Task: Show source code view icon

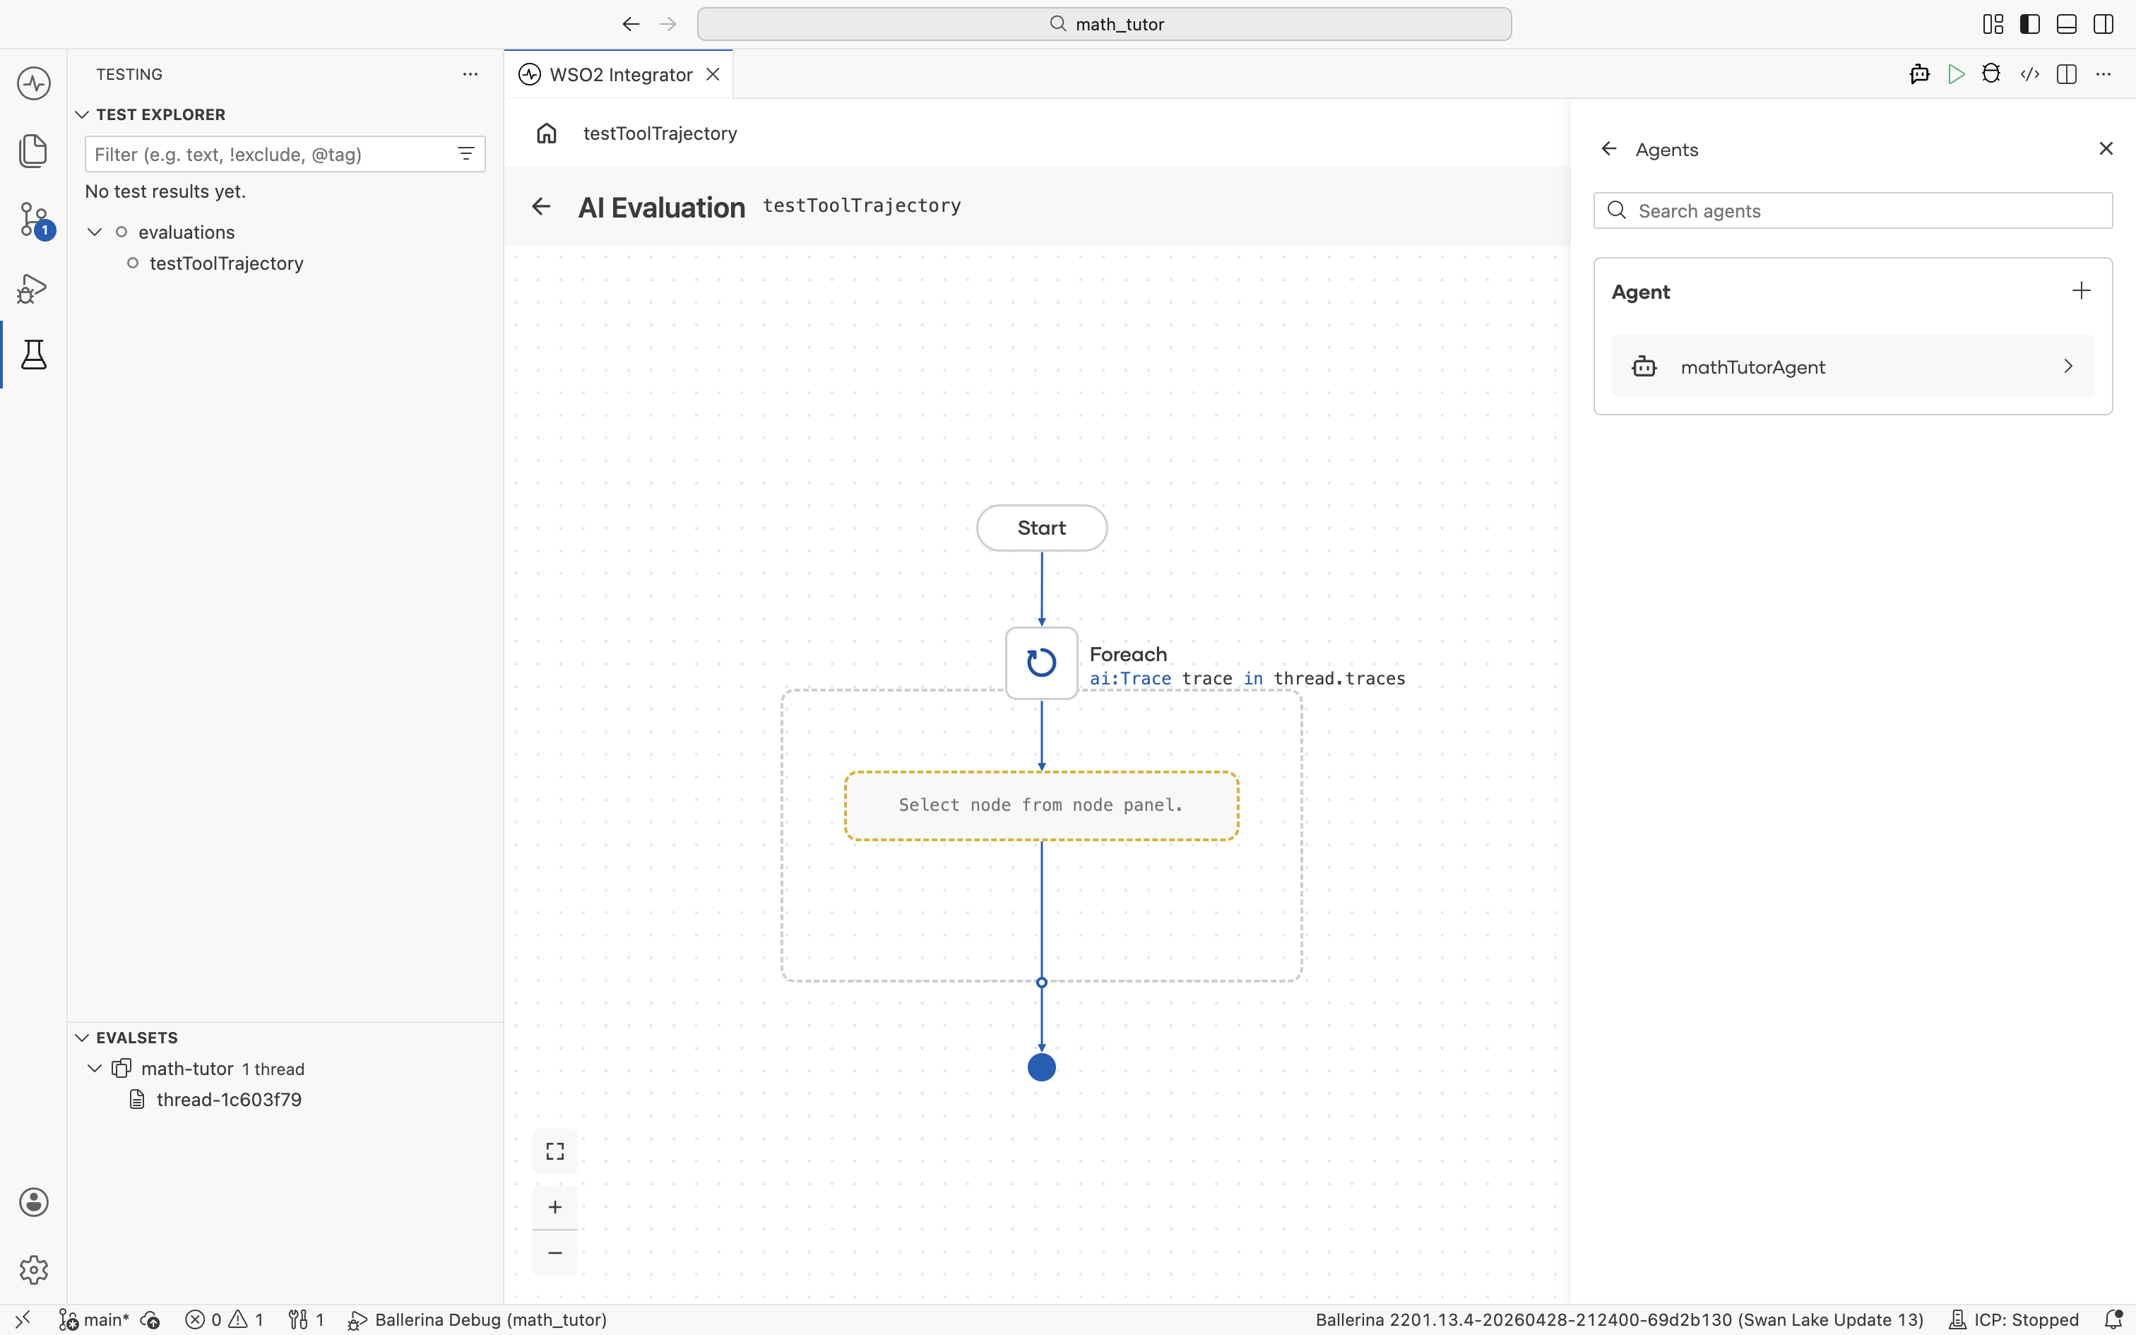Action: [2029, 74]
